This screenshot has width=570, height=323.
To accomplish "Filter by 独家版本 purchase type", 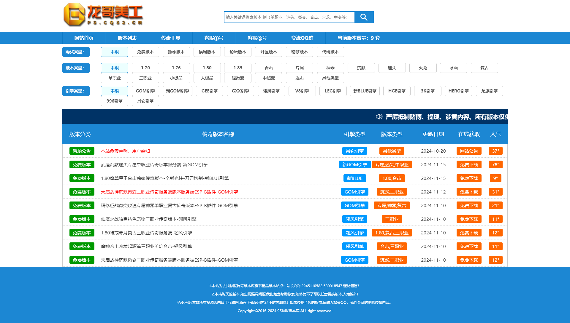I will pos(176,52).
